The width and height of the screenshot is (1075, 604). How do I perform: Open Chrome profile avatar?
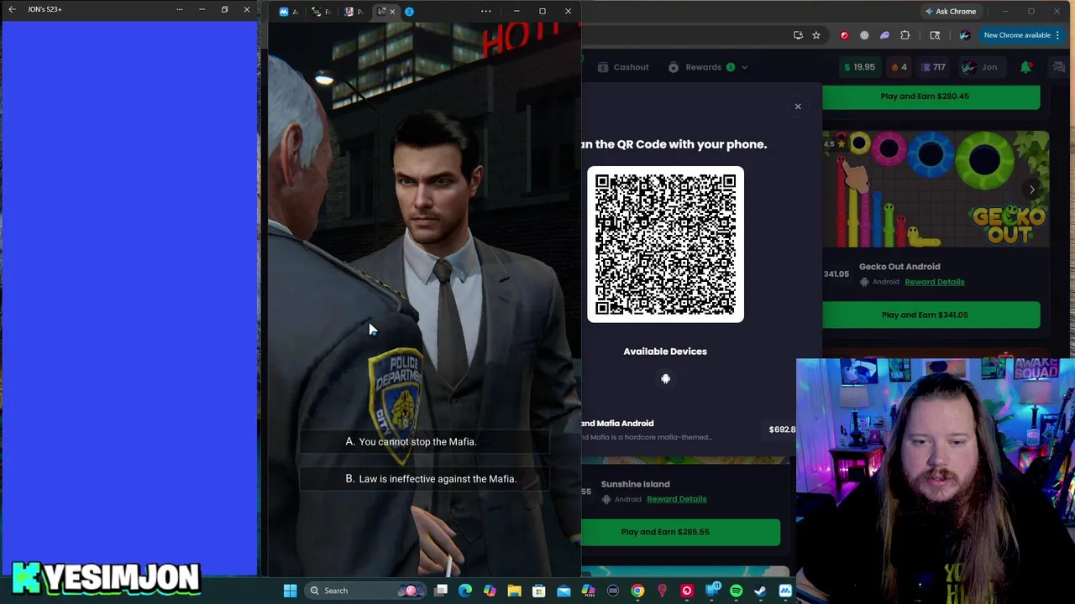click(964, 35)
